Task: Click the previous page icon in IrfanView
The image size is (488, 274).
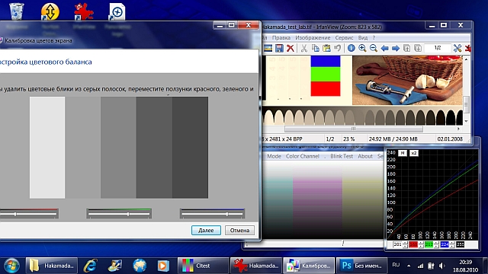Action: pos(406,48)
